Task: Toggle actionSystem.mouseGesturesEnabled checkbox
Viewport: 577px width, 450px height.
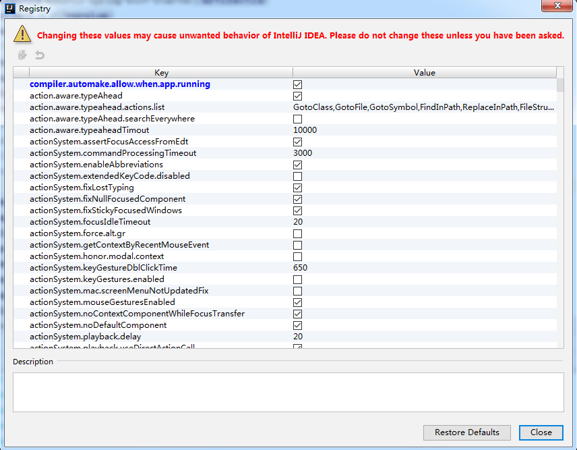Action: [x=297, y=302]
